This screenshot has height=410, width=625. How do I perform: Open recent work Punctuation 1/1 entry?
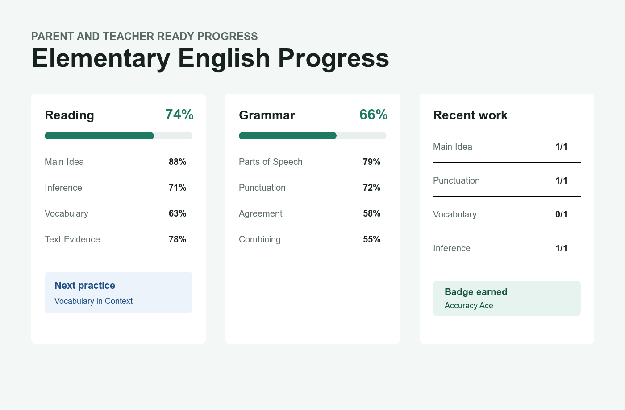(507, 180)
